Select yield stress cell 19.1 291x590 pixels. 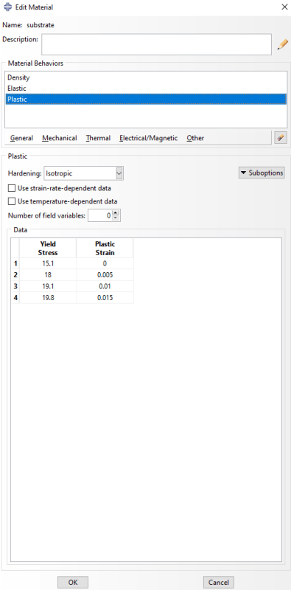pyautogui.click(x=48, y=286)
